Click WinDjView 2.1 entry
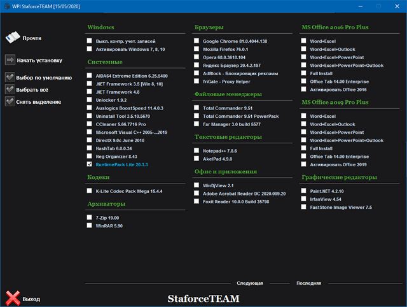Image resolution: width=407 pixels, height=307 pixels. pos(218,185)
